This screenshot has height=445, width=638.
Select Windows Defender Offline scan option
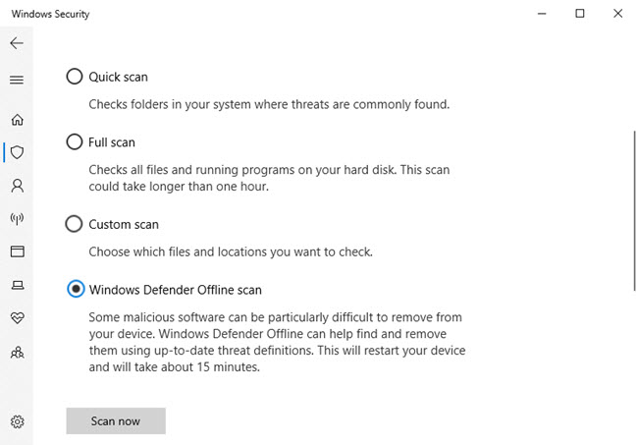pos(76,290)
